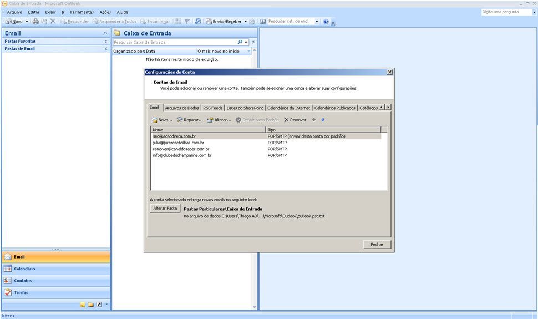Click the Pesquisar Caixa de Entrada search field

point(174,42)
